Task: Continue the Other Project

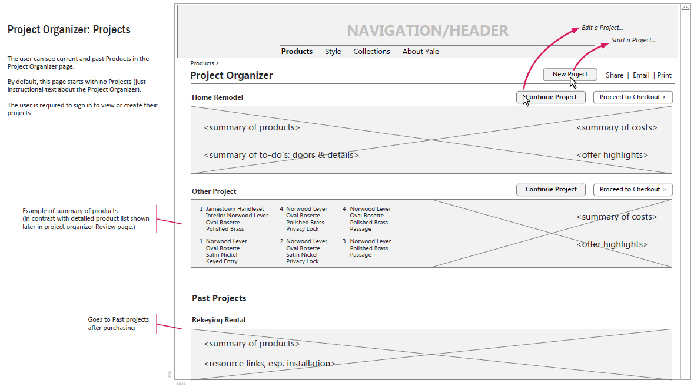Action: (x=551, y=190)
